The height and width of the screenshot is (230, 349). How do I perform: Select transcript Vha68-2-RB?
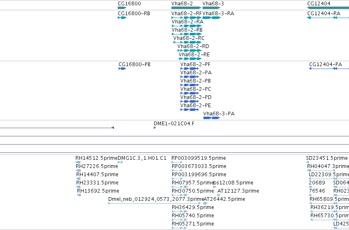[187, 30]
